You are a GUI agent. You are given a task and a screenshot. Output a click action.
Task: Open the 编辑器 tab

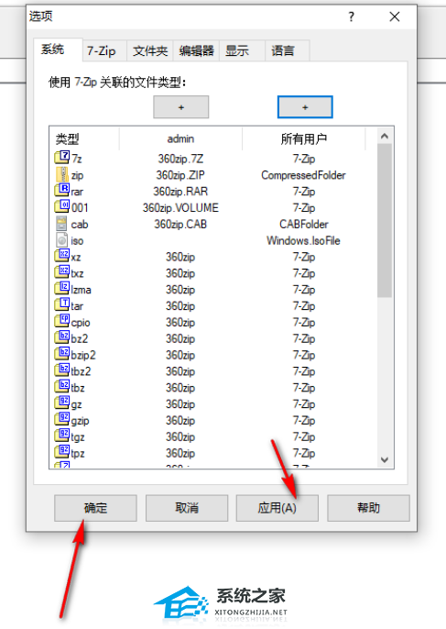click(196, 51)
